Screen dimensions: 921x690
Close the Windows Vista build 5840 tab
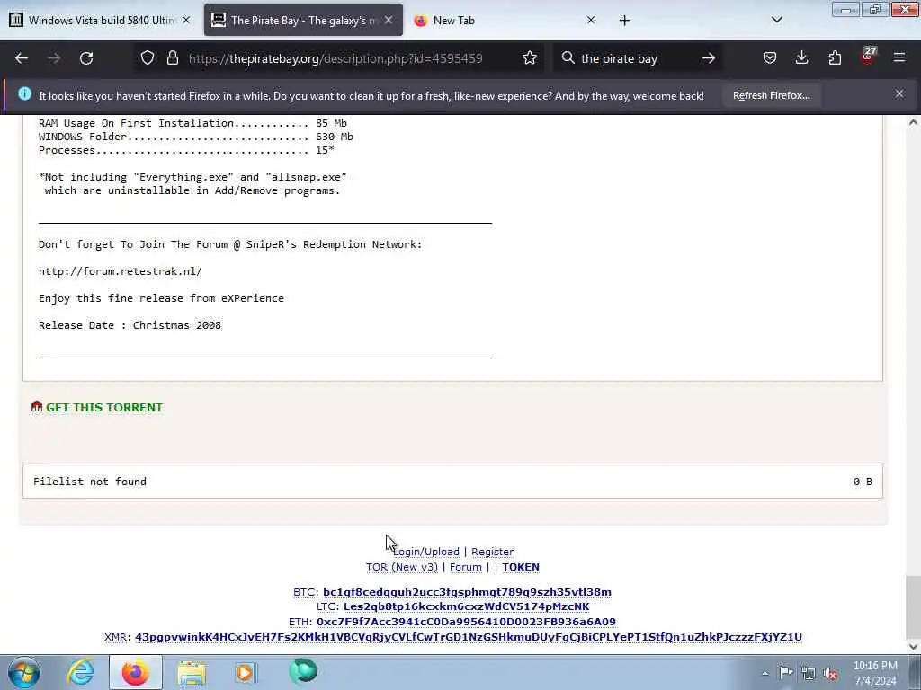pyautogui.click(x=186, y=21)
